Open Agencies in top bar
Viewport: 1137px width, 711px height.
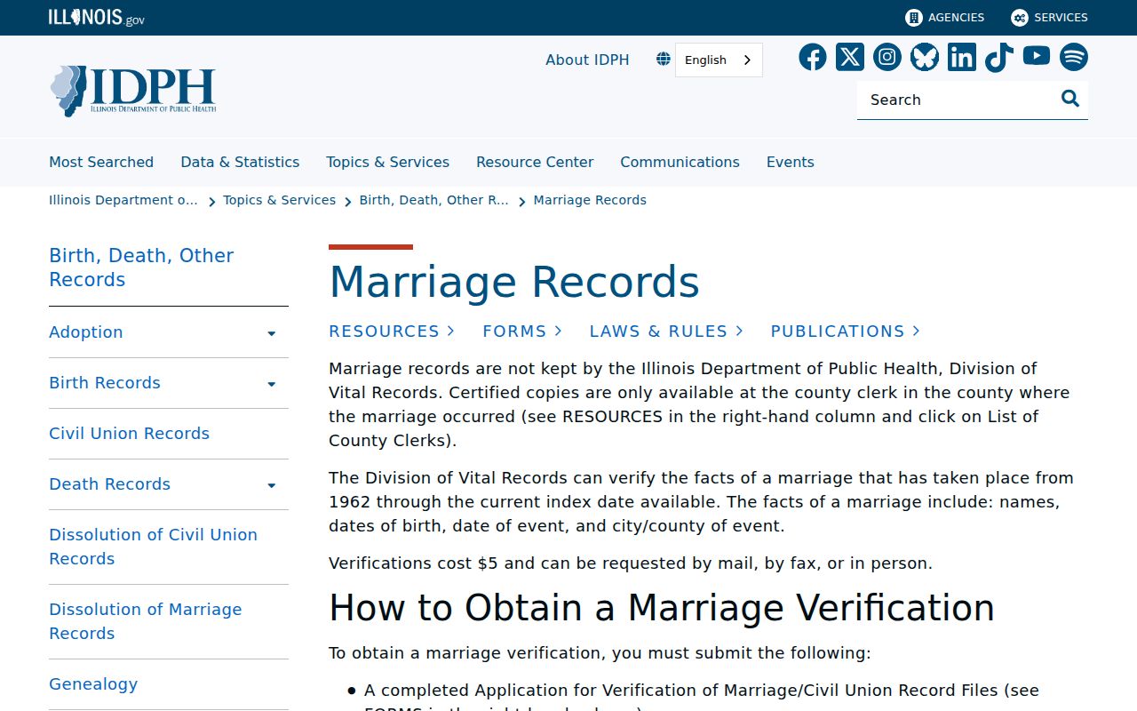coord(945,18)
